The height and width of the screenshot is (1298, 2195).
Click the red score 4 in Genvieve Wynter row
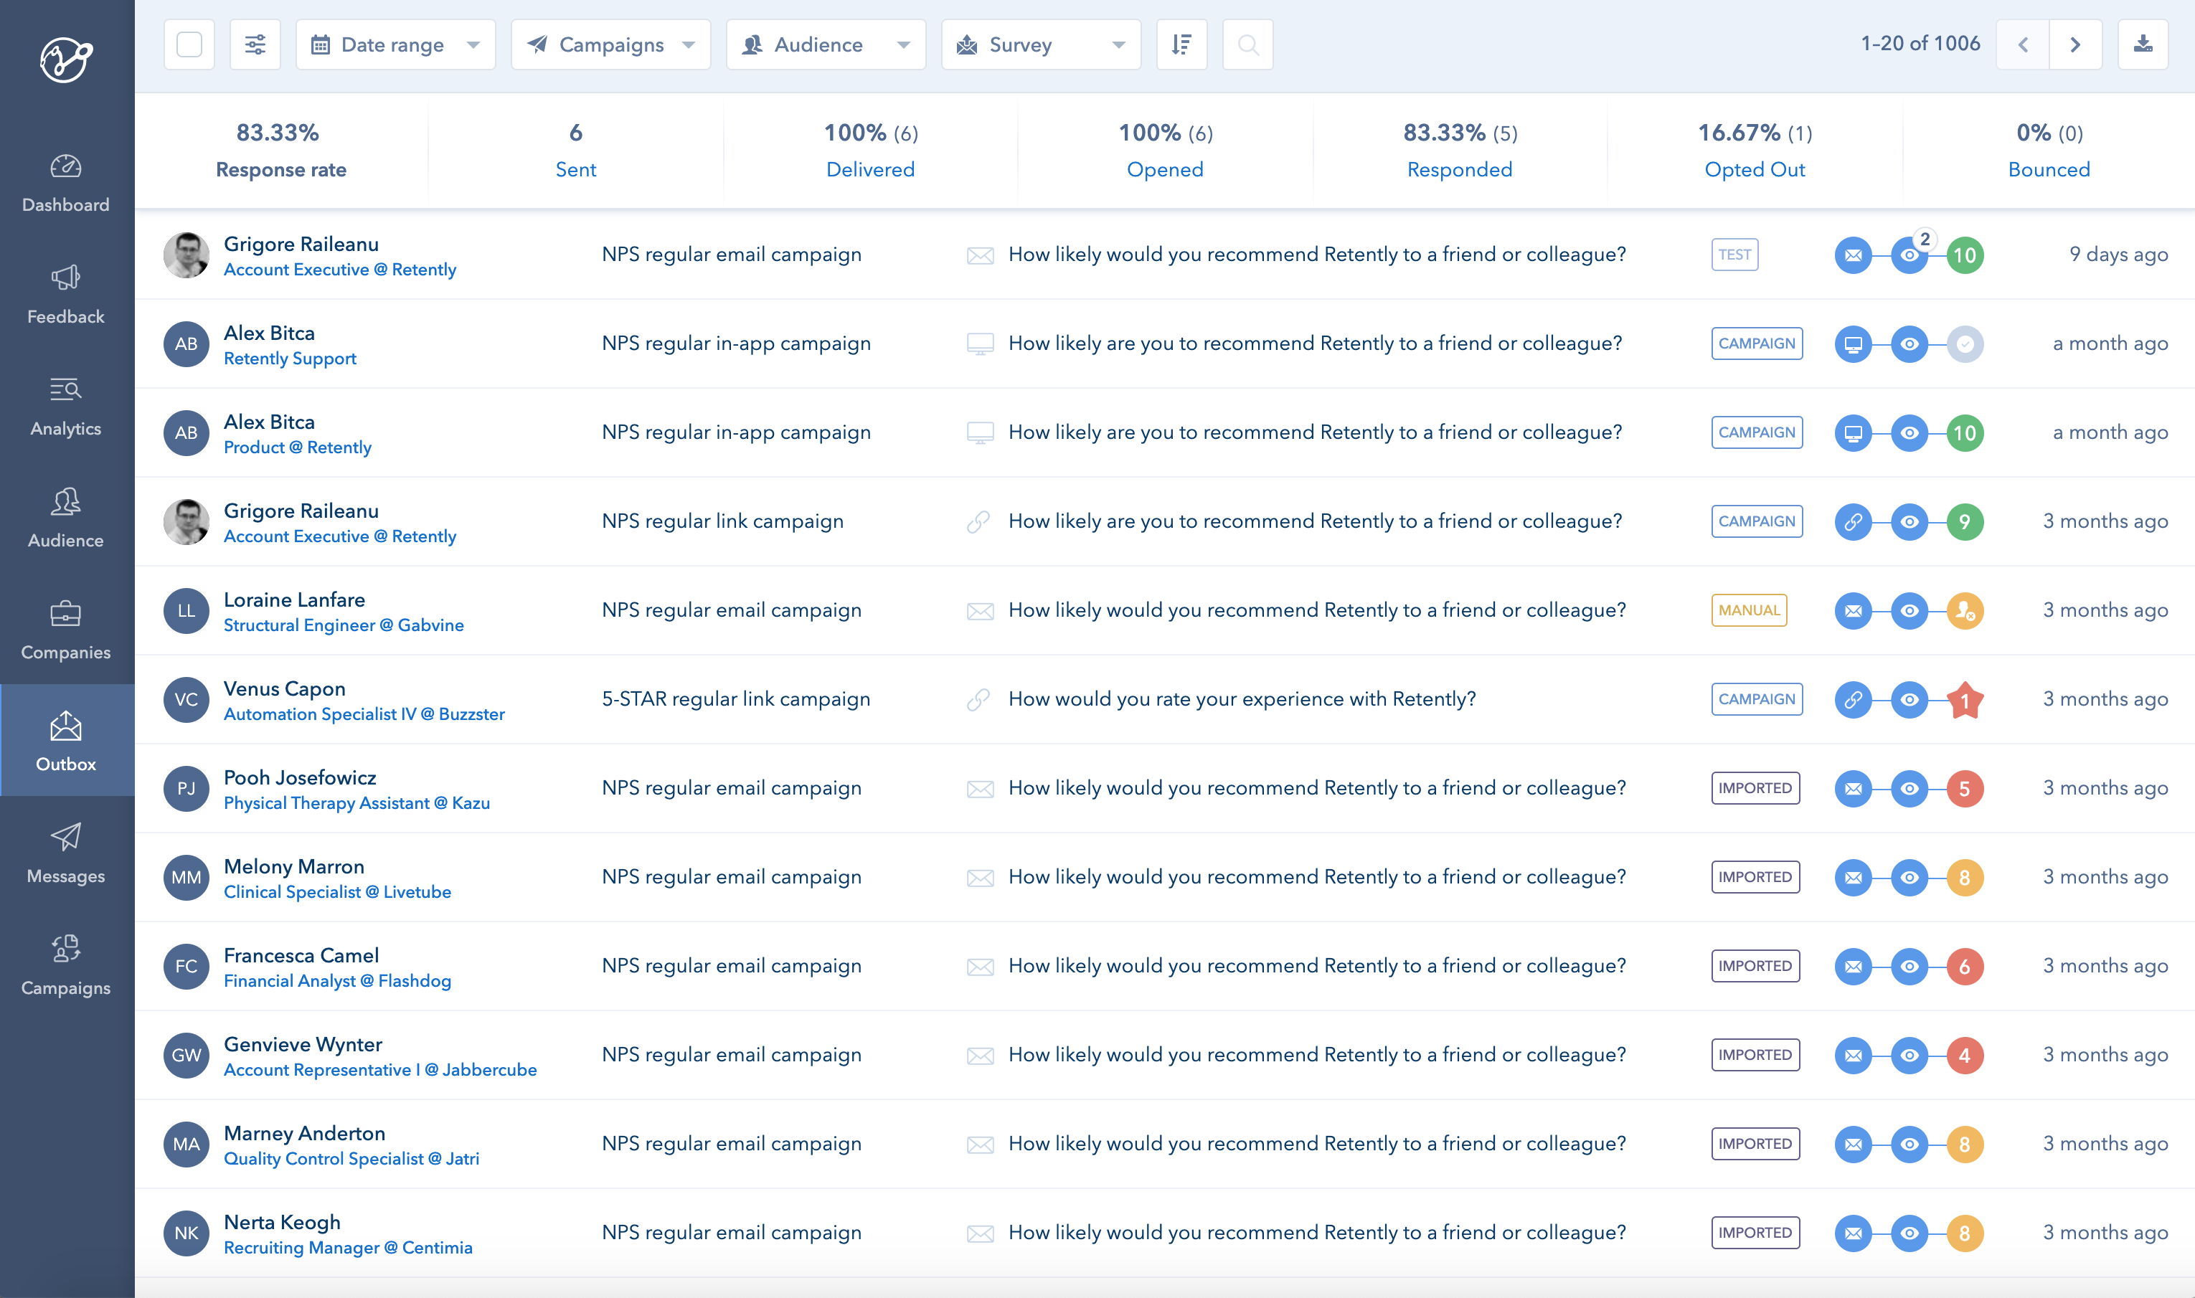pyautogui.click(x=1965, y=1056)
